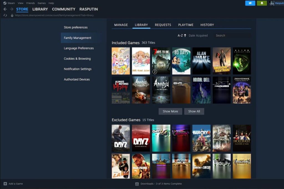This screenshot has height=189, width=284.
Task: Toggle A-Z sort order arrow
Action: pos(185,35)
